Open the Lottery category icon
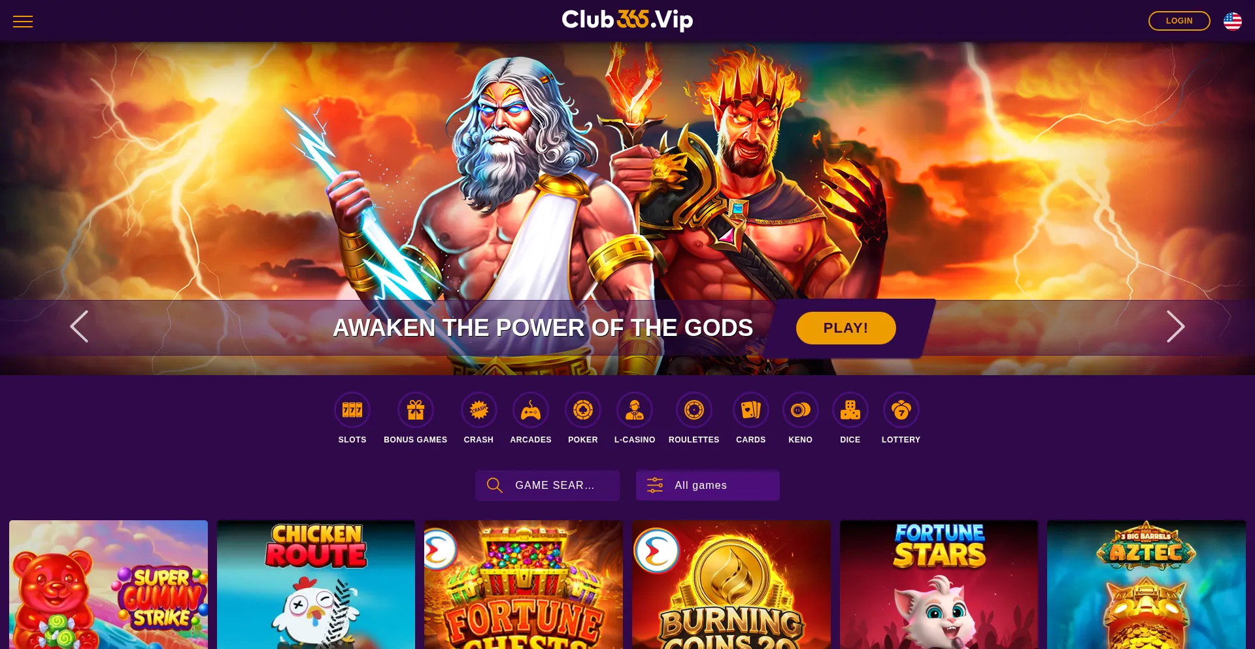 click(x=901, y=410)
